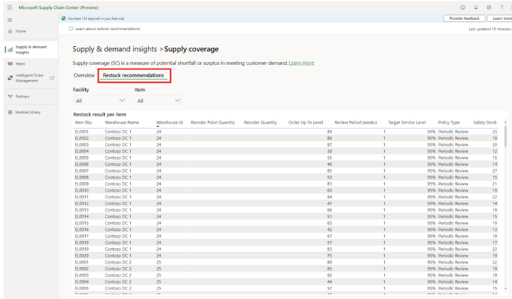Expand the Facility dropdown
This screenshot has height=299, width=512.
tap(99, 101)
